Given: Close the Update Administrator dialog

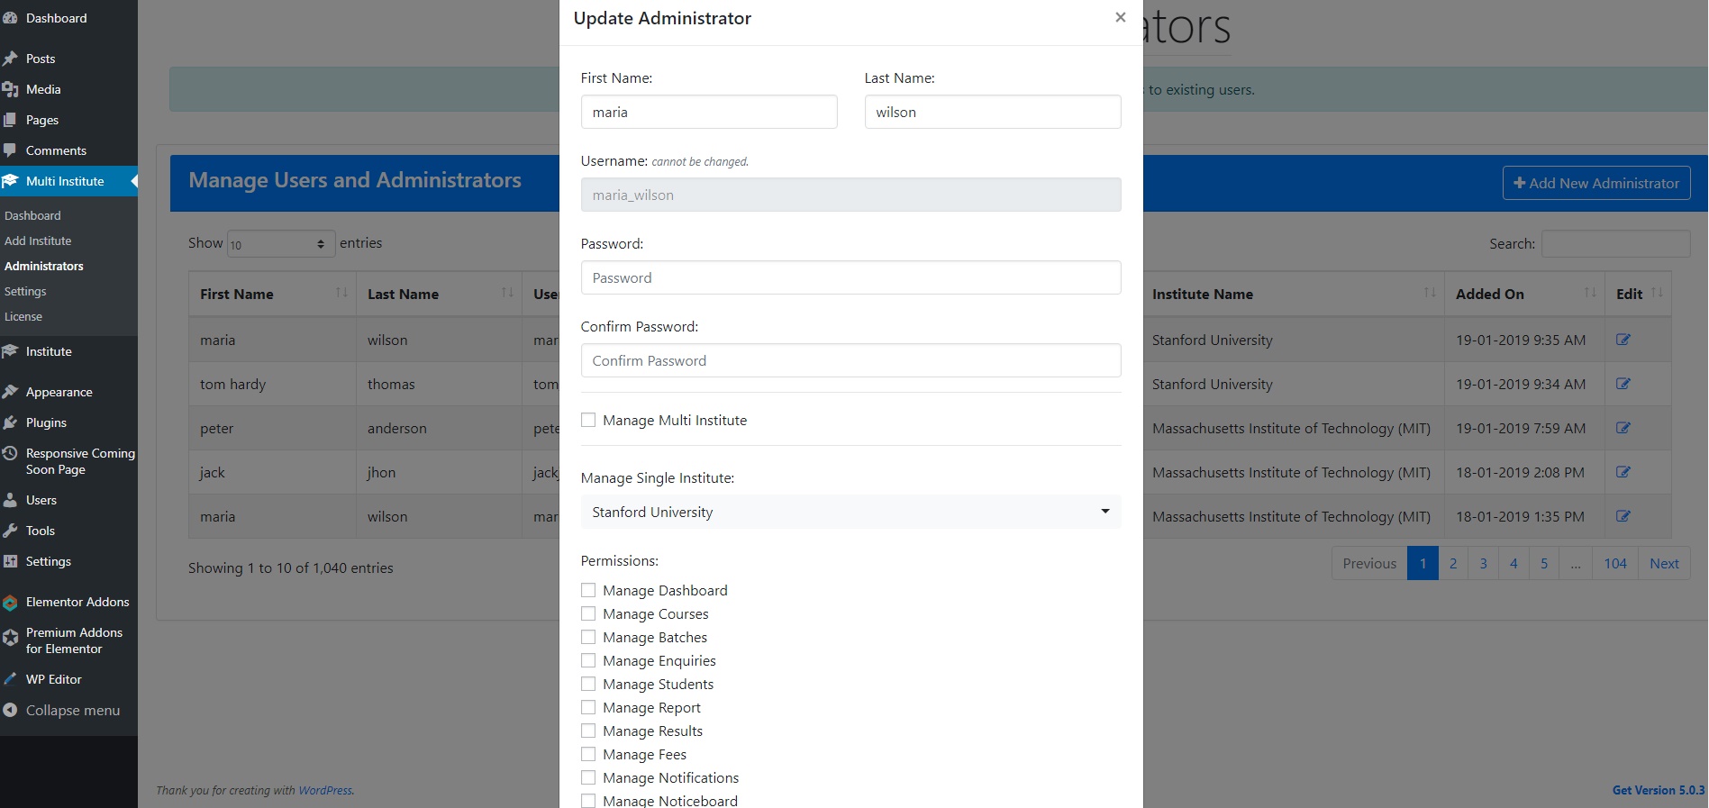Looking at the screenshot, I should click(x=1120, y=17).
